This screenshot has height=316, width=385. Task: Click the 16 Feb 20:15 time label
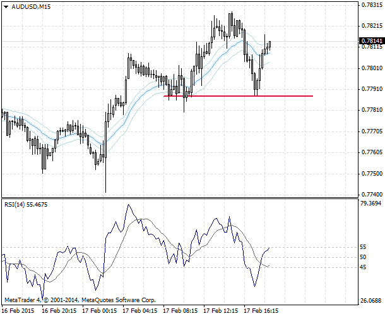click(x=59, y=310)
